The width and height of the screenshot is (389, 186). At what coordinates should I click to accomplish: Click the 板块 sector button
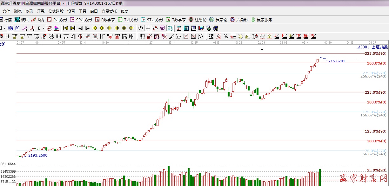[x=22, y=20]
